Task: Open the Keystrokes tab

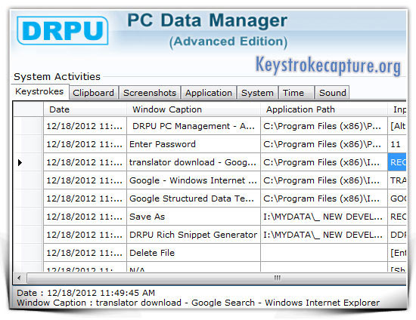Action: (x=40, y=91)
